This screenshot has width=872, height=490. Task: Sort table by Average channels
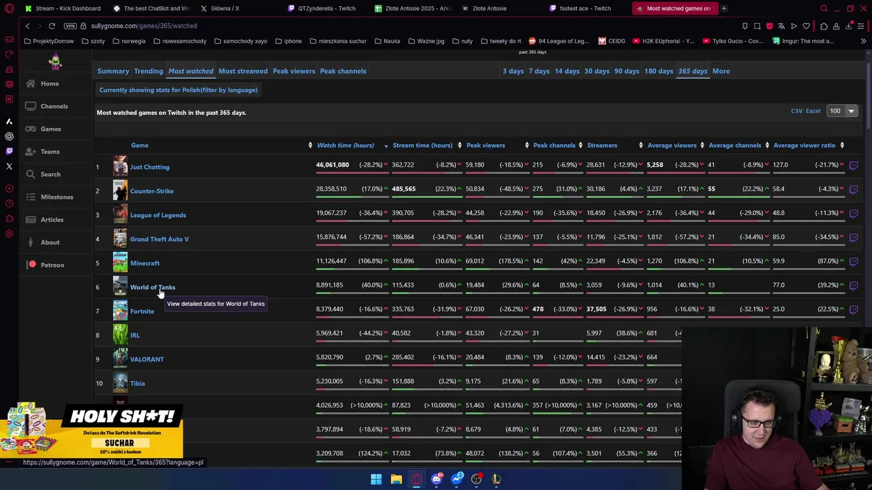[734, 145]
